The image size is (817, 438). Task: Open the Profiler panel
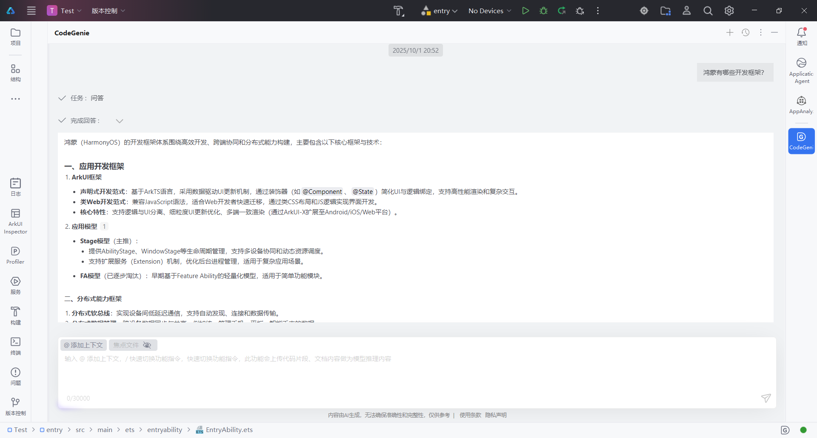coord(16,256)
